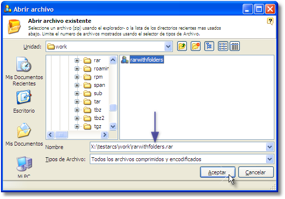The height and width of the screenshot is (199, 285).
Task: Open Mis Documentos Recientes shortcut
Action: click(x=24, y=71)
